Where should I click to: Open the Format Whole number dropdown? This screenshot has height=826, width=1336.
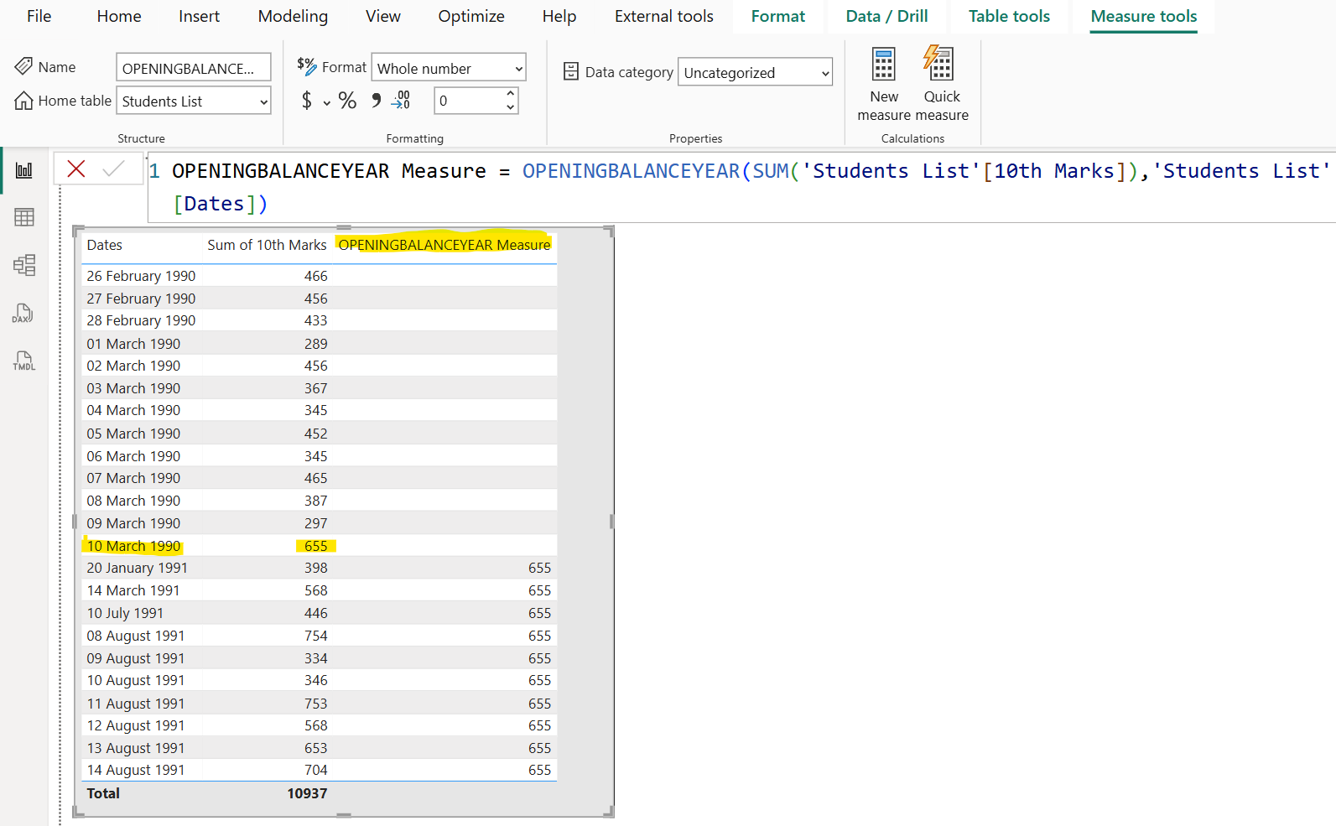point(449,68)
